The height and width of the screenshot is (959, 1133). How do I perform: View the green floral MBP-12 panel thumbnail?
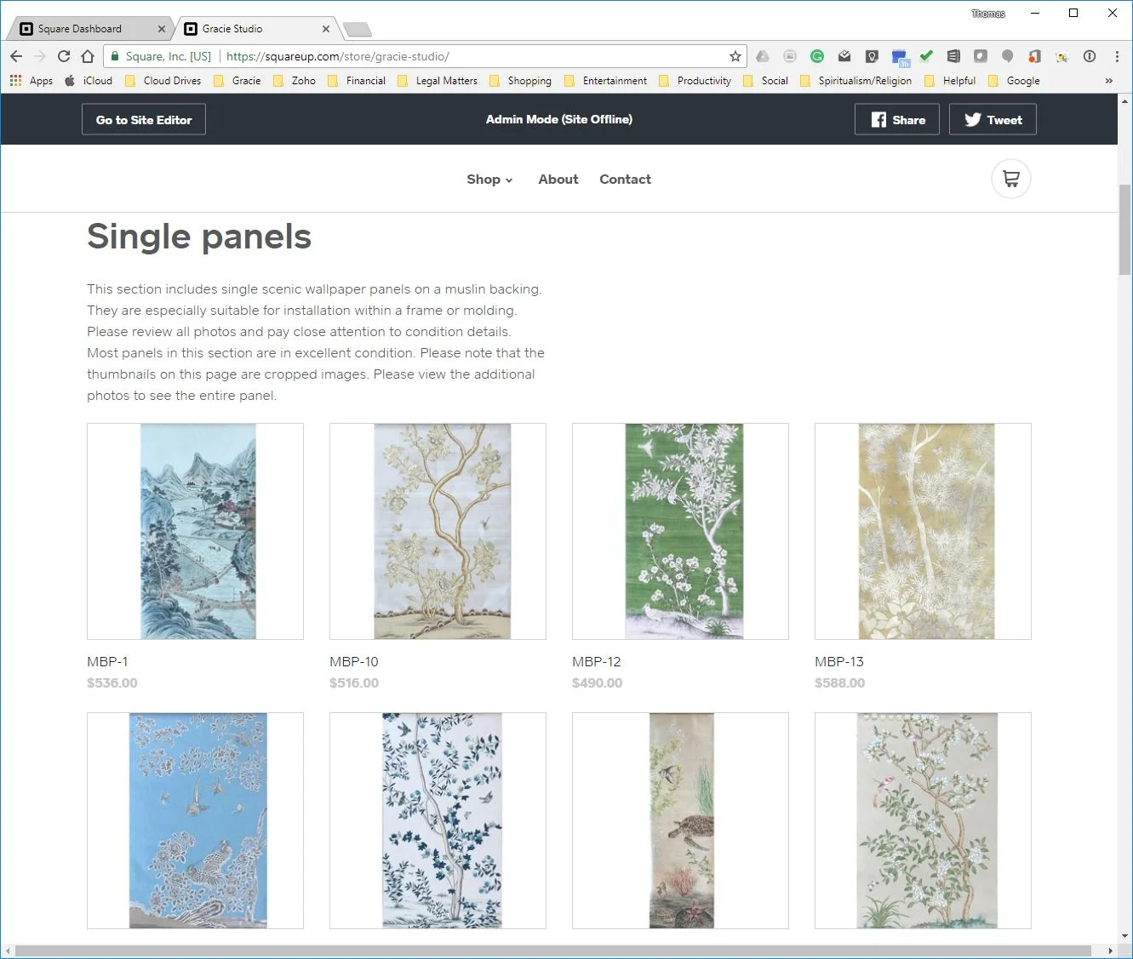(x=680, y=531)
